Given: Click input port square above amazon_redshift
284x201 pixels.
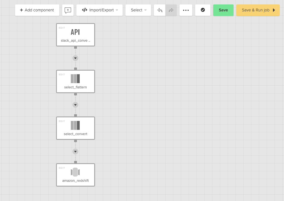Looking at the screenshot, I should pos(76,162).
